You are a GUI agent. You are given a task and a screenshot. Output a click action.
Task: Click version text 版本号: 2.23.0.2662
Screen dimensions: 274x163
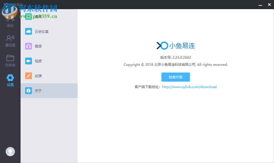tap(176, 57)
